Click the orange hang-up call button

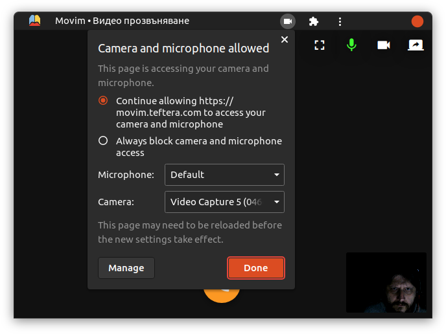coord(221,295)
